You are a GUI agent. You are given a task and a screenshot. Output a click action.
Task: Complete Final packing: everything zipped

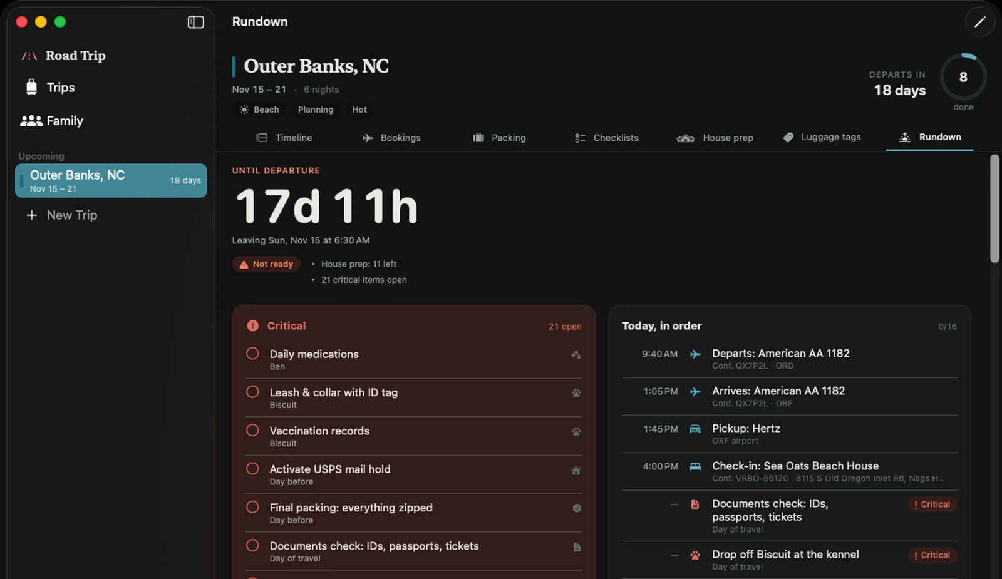[252, 507]
